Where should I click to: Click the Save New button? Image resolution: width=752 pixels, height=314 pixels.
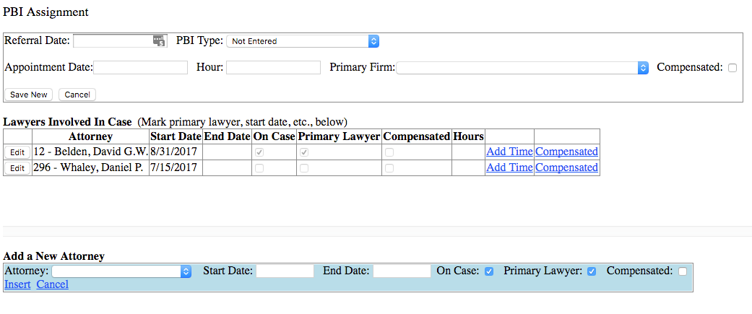click(x=29, y=95)
